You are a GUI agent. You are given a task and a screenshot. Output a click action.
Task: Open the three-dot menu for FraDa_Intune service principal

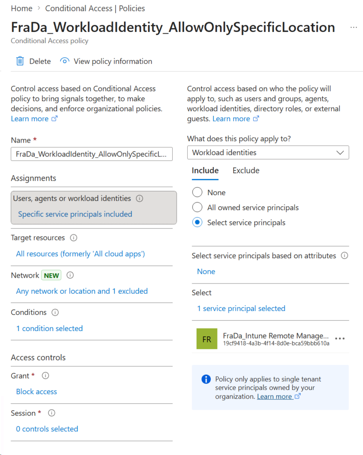340,339
